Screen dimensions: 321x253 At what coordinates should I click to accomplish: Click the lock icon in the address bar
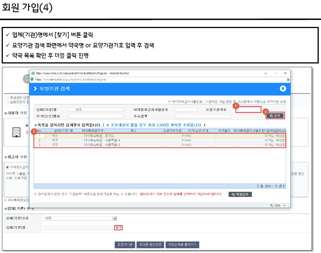point(288,80)
